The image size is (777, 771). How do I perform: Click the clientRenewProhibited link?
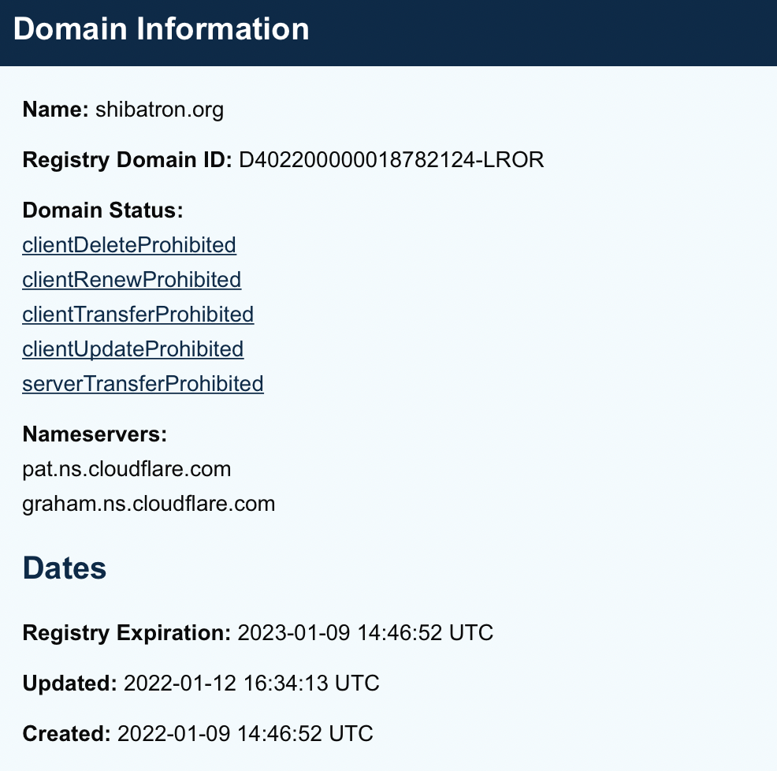pos(132,280)
